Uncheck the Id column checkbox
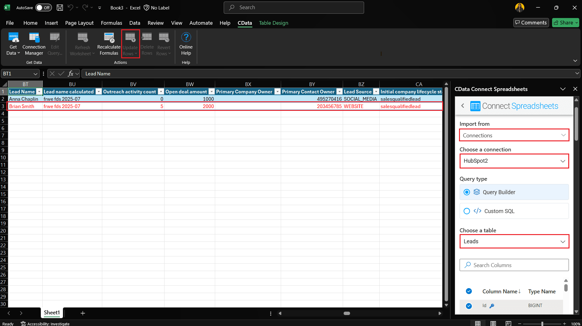The image size is (582, 326). tap(469, 306)
